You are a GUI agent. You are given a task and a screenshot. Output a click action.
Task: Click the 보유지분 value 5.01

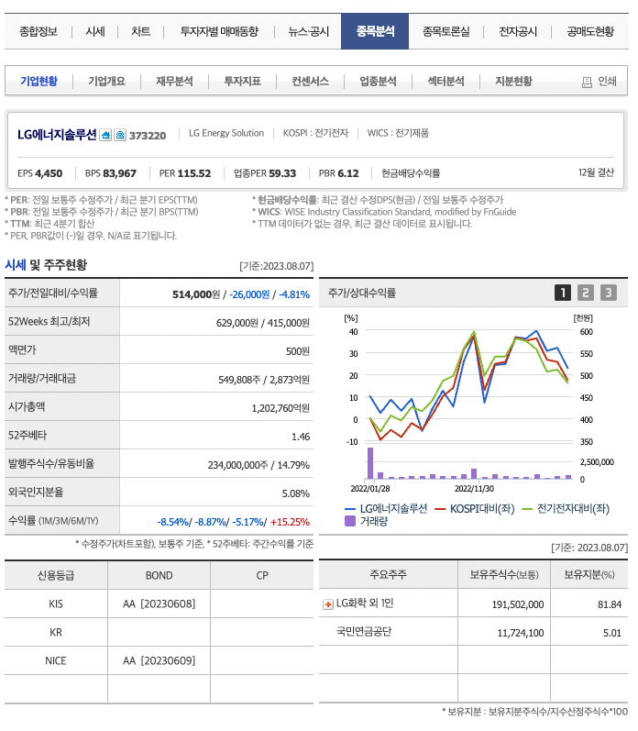(x=612, y=633)
